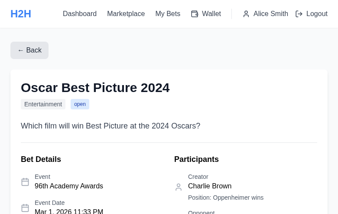Click the Creator person icon
338x214 pixels.
pyautogui.click(x=179, y=187)
